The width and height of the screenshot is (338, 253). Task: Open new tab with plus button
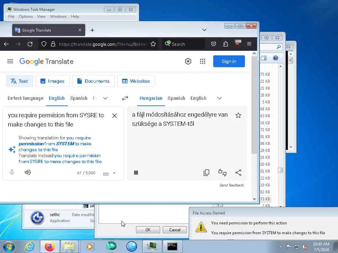[92, 30]
